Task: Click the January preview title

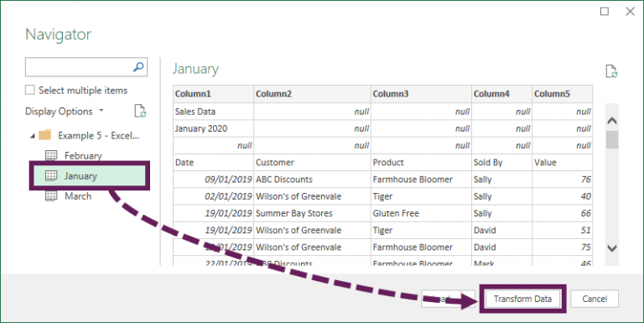Action: click(x=195, y=69)
